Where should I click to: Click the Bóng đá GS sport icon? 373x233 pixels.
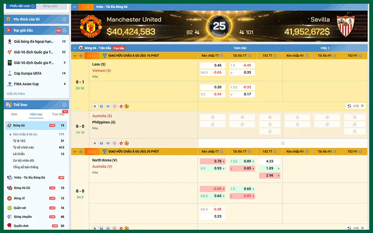click(x=9, y=188)
